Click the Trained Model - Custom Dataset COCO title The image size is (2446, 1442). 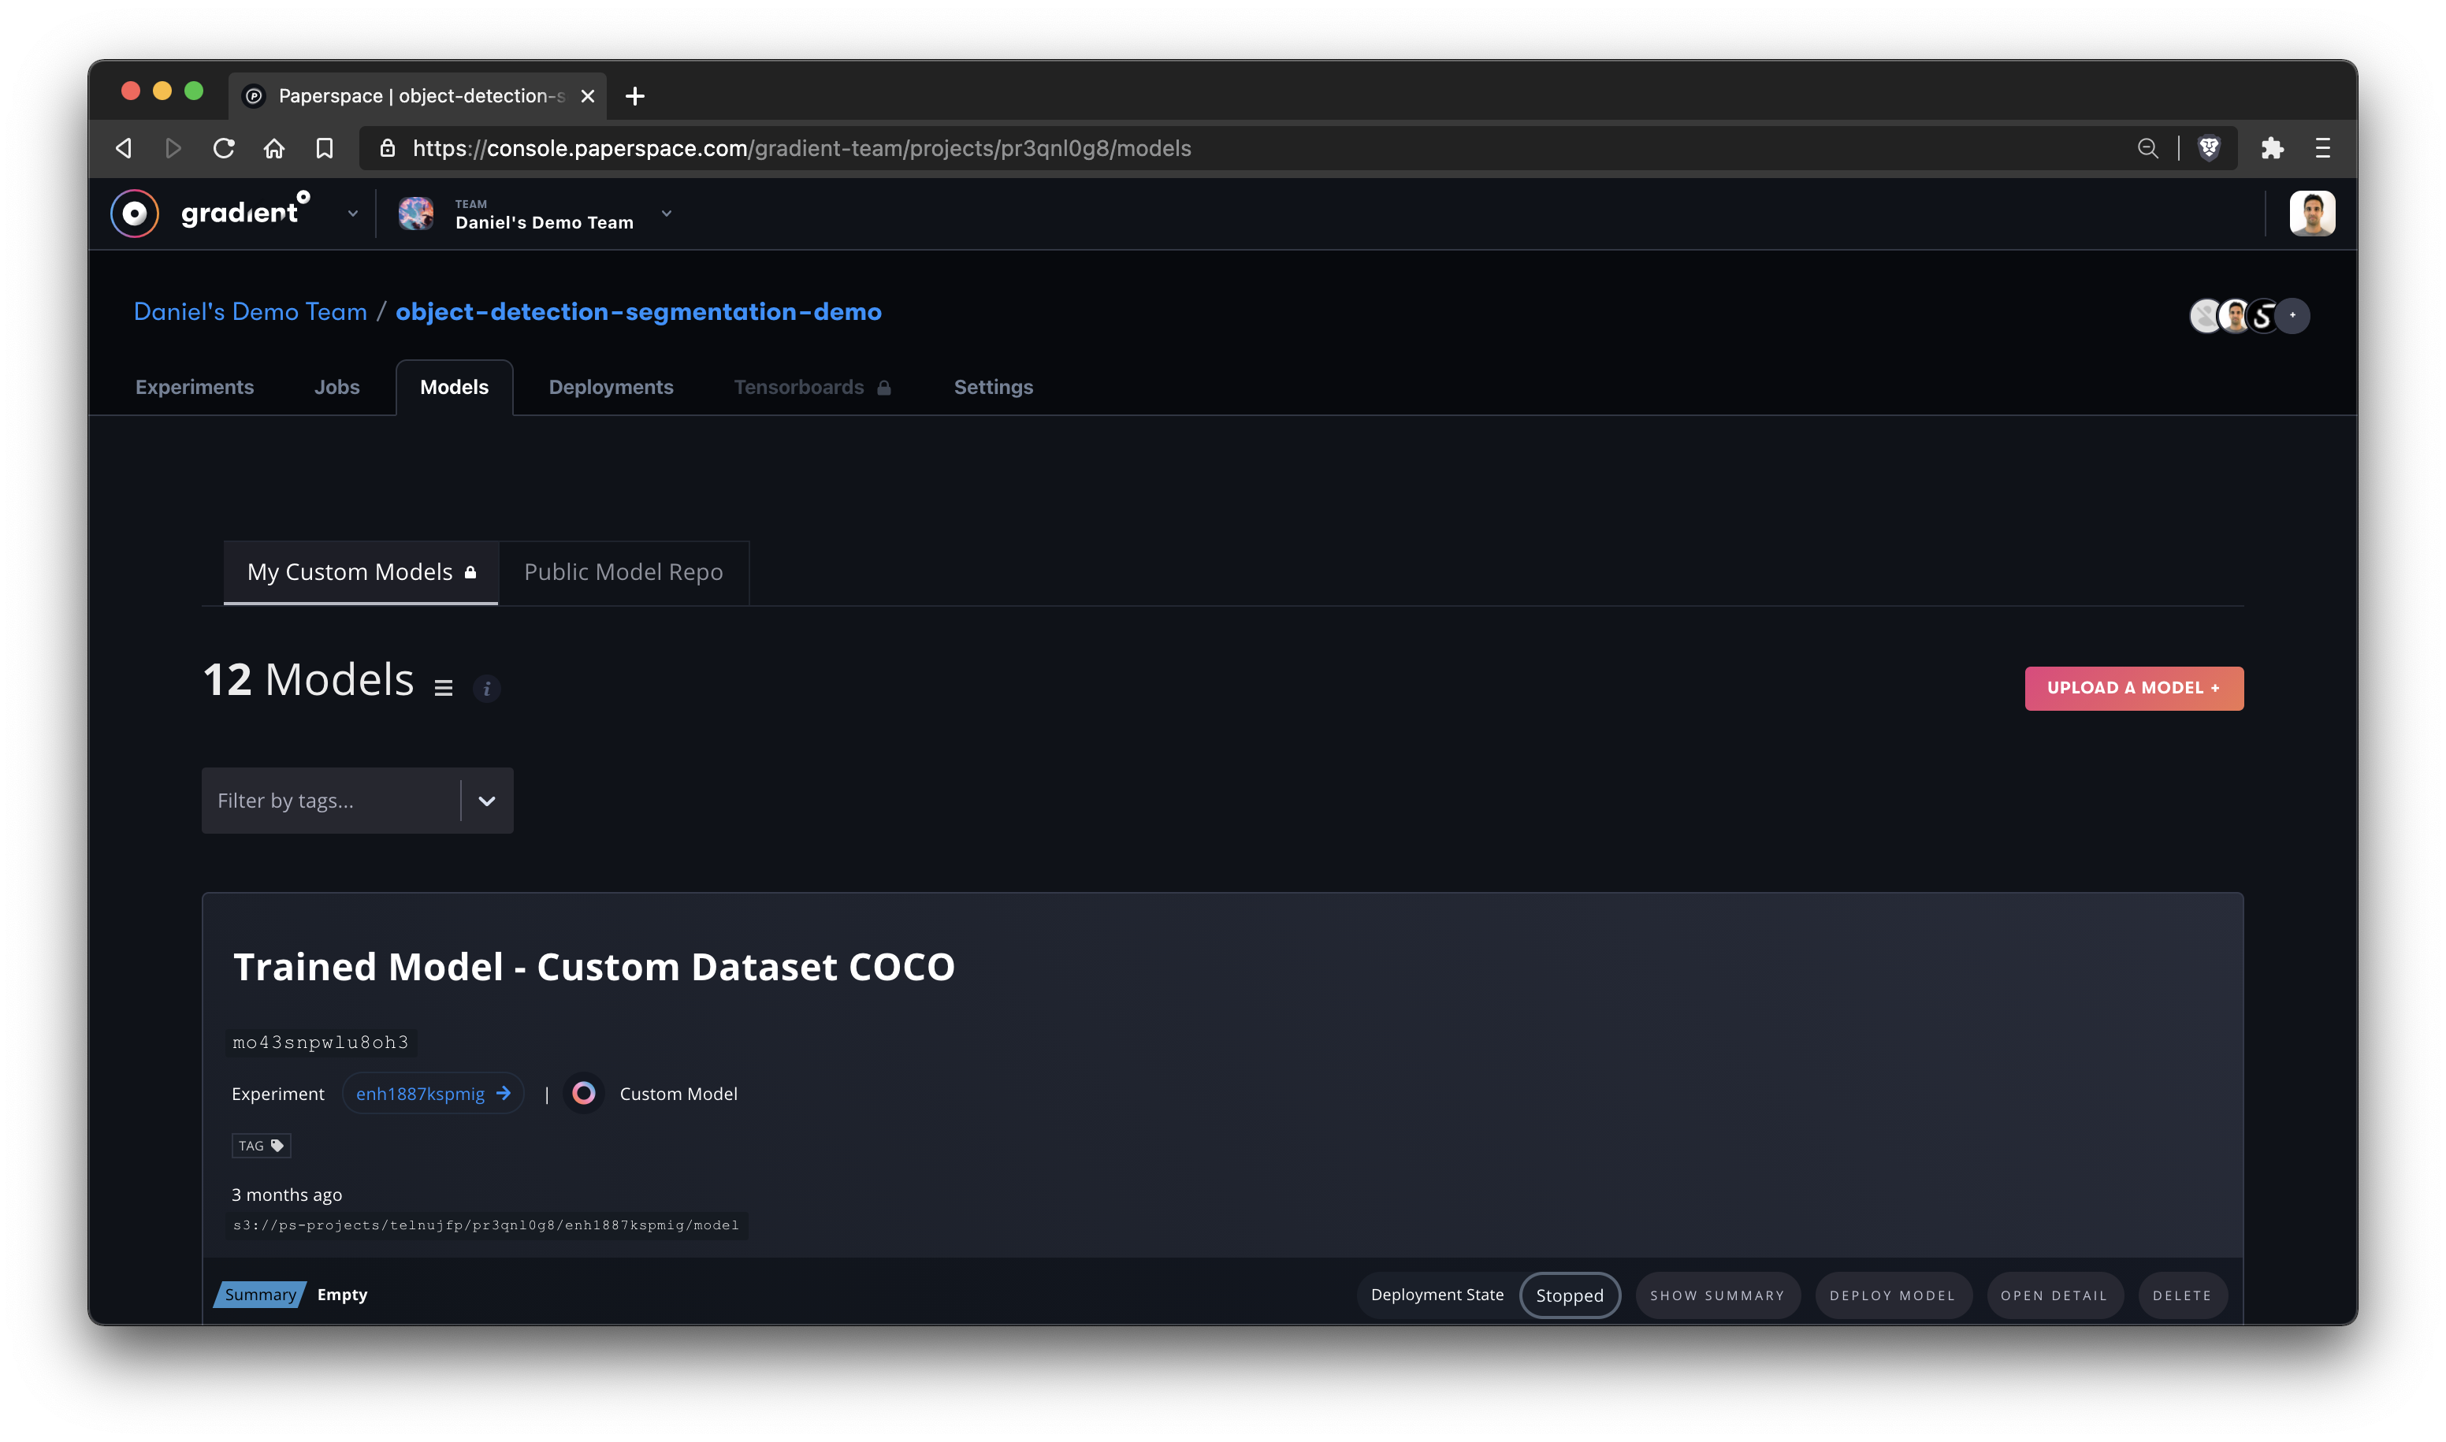click(593, 966)
